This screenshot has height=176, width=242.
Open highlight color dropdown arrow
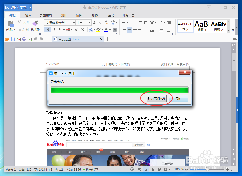[102, 30]
